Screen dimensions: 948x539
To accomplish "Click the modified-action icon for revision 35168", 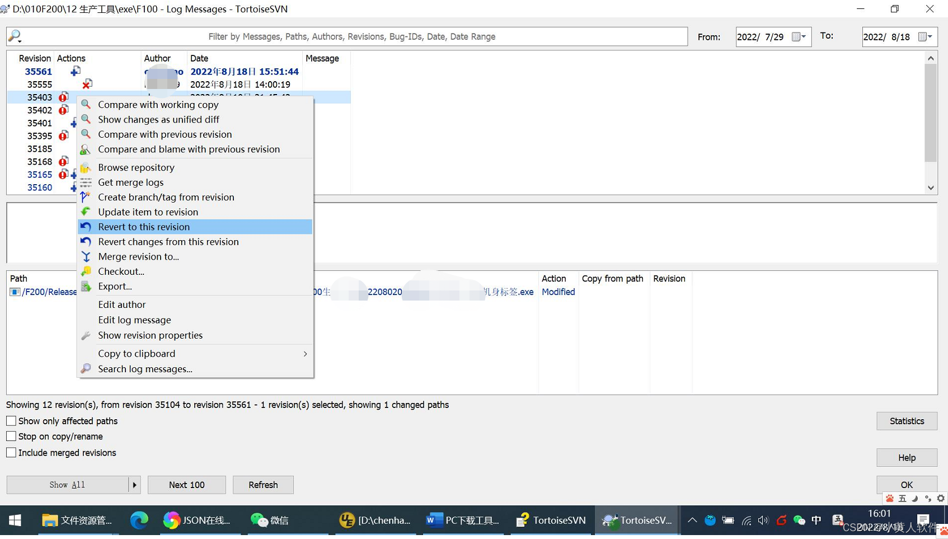I will (63, 162).
